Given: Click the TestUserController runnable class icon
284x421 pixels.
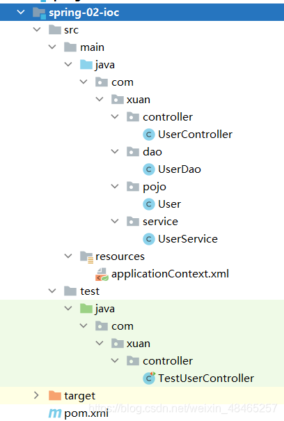Looking at the screenshot, I should tap(149, 378).
